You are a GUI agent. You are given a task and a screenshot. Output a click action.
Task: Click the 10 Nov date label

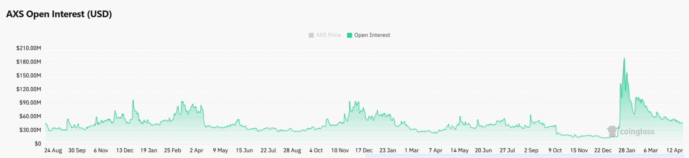(x=340, y=150)
